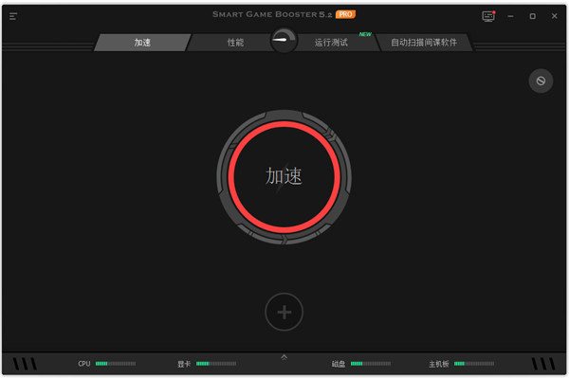
Task: Add a game with the plus button
Action: click(284, 312)
